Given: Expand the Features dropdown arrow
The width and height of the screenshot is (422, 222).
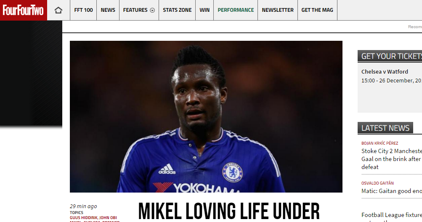Looking at the screenshot, I should [152, 11].
